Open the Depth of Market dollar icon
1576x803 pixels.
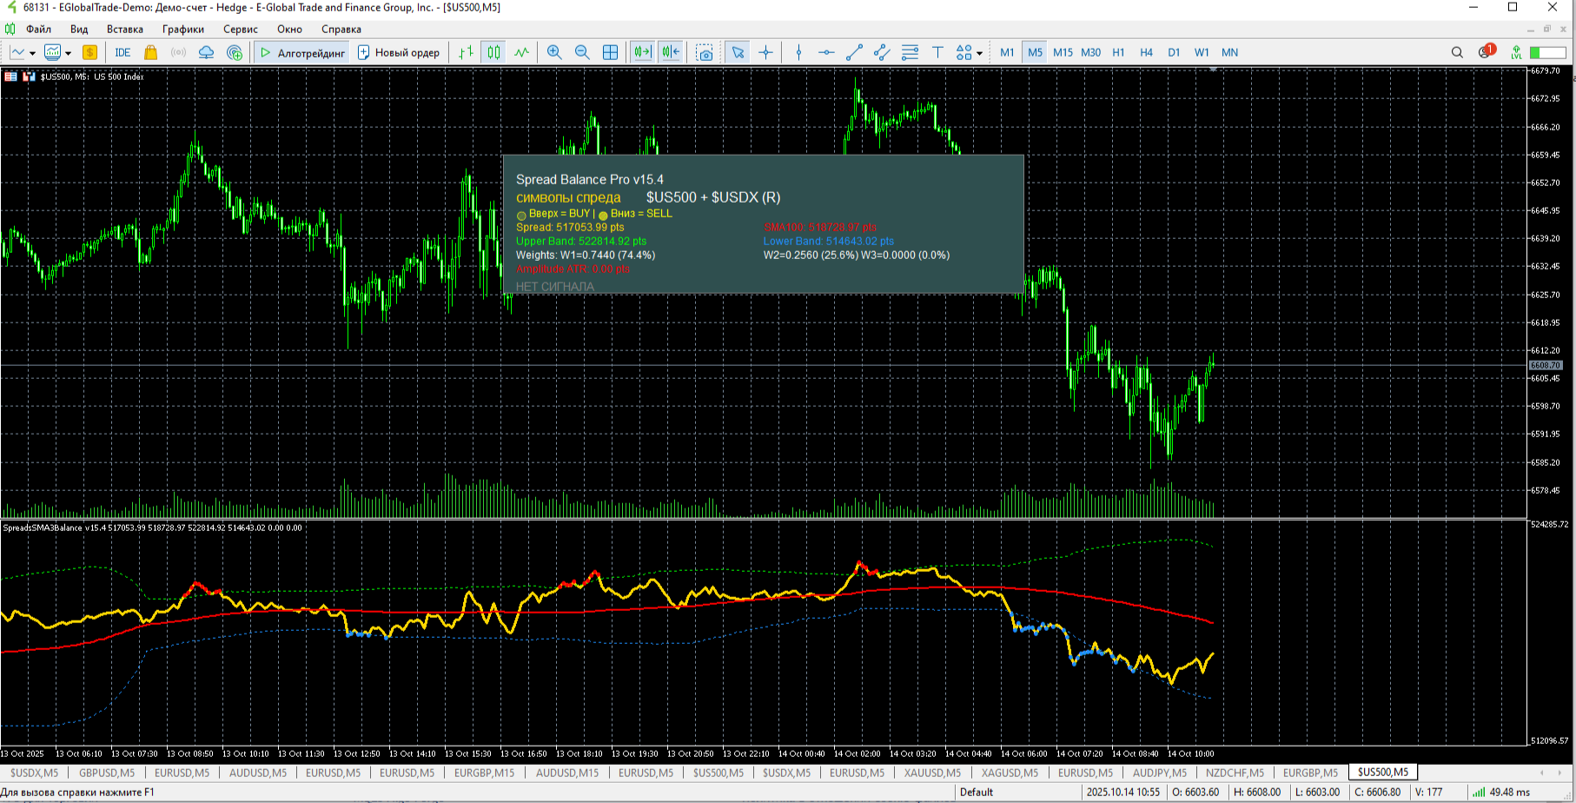tap(89, 52)
